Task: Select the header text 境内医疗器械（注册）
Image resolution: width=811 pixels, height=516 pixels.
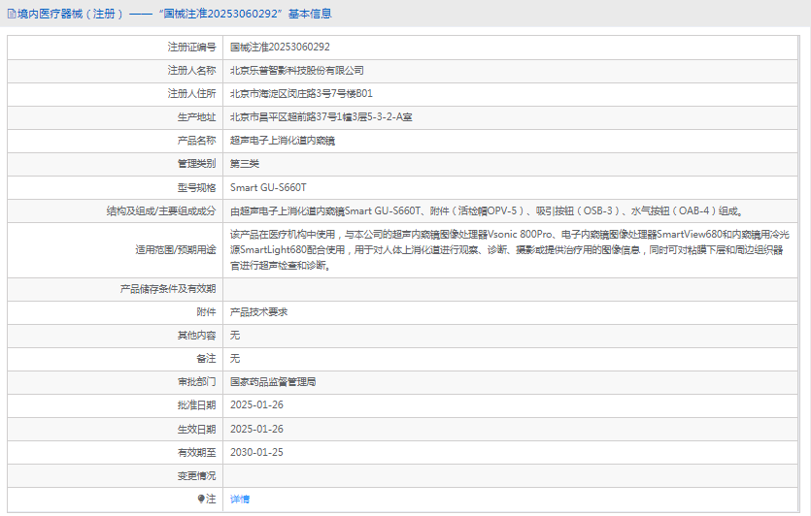Action: pos(71,14)
